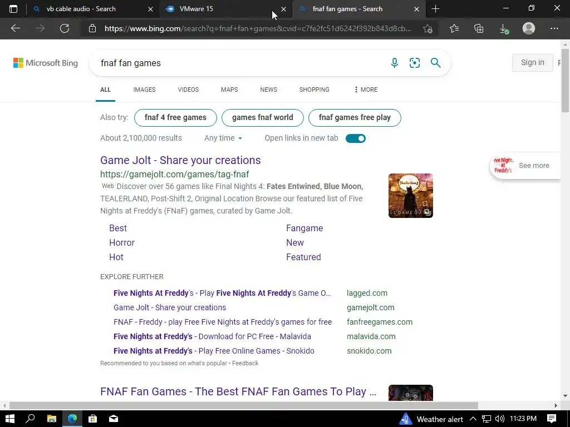Try suggestion fnaf games free play

(x=355, y=118)
